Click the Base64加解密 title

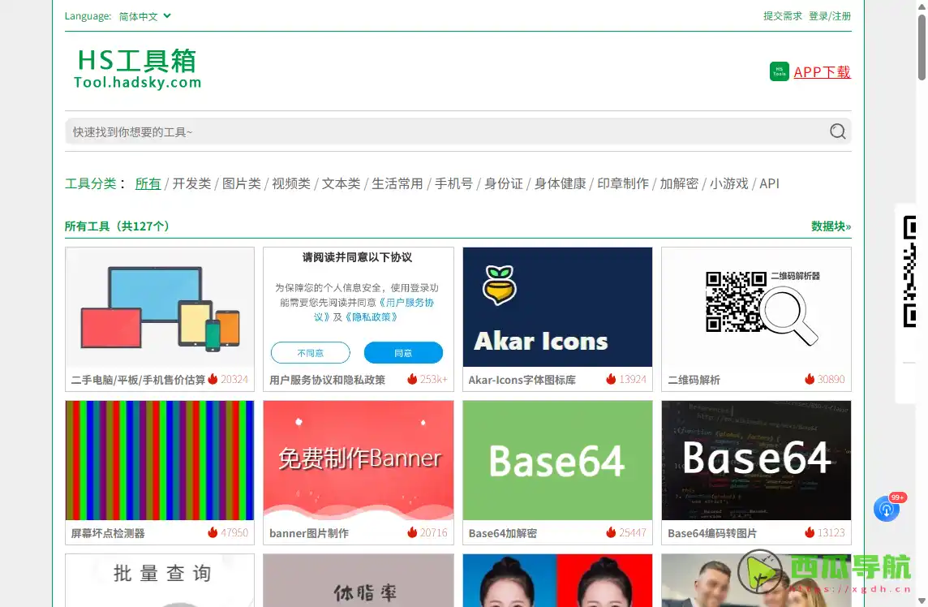[x=502, y=533]
